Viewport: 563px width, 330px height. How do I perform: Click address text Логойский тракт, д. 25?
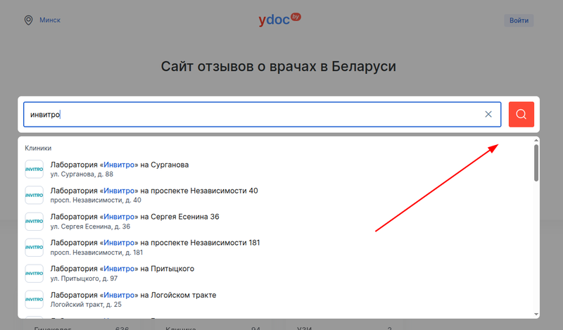[x=86, y=305]
